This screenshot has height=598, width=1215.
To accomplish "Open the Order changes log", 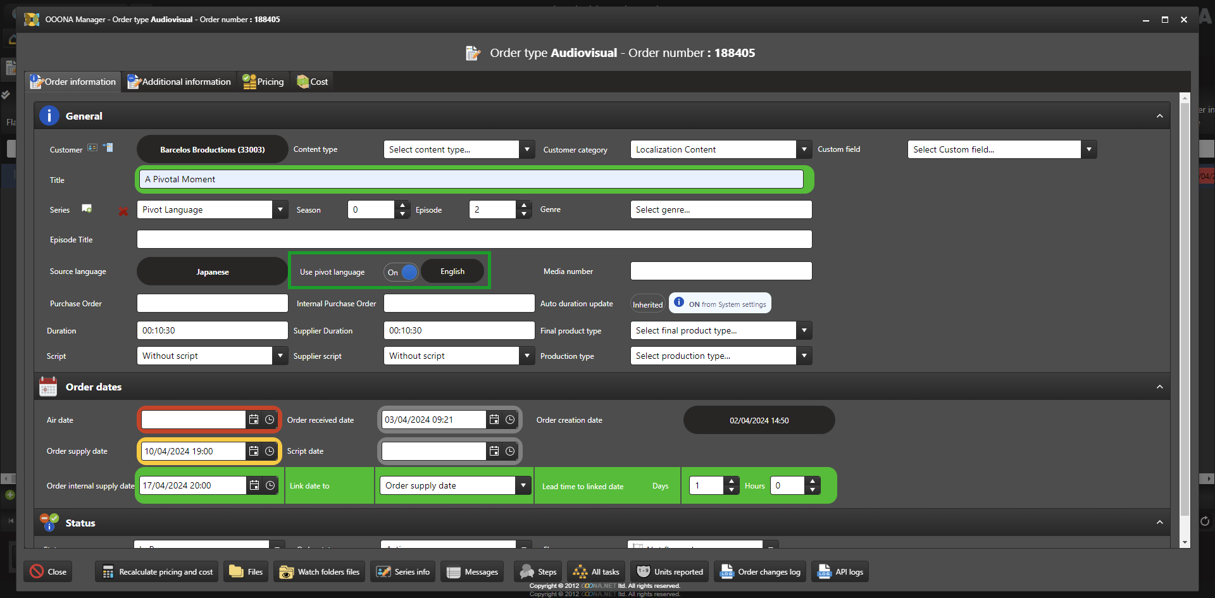I will 761,571.
